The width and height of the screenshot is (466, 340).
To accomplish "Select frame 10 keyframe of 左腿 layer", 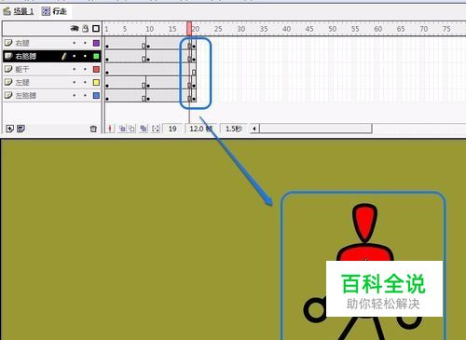I will click(148, 85).
